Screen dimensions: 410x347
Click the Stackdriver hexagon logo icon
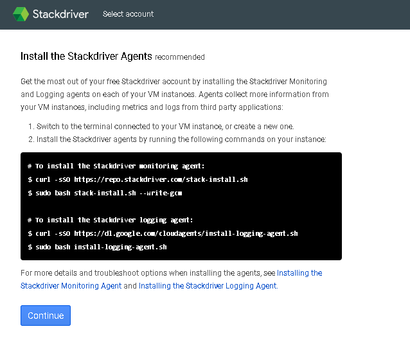point(21,14)
